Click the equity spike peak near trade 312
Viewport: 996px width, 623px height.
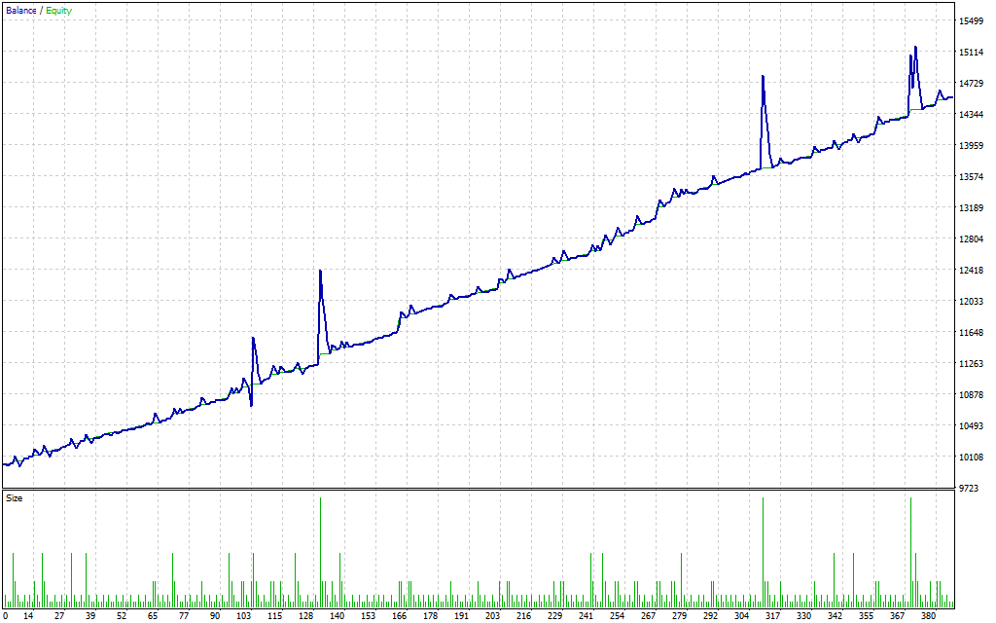763,76
